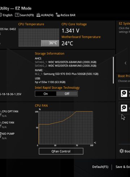
Task: Click the Search(F9) question mark icon
Action: 17,15
